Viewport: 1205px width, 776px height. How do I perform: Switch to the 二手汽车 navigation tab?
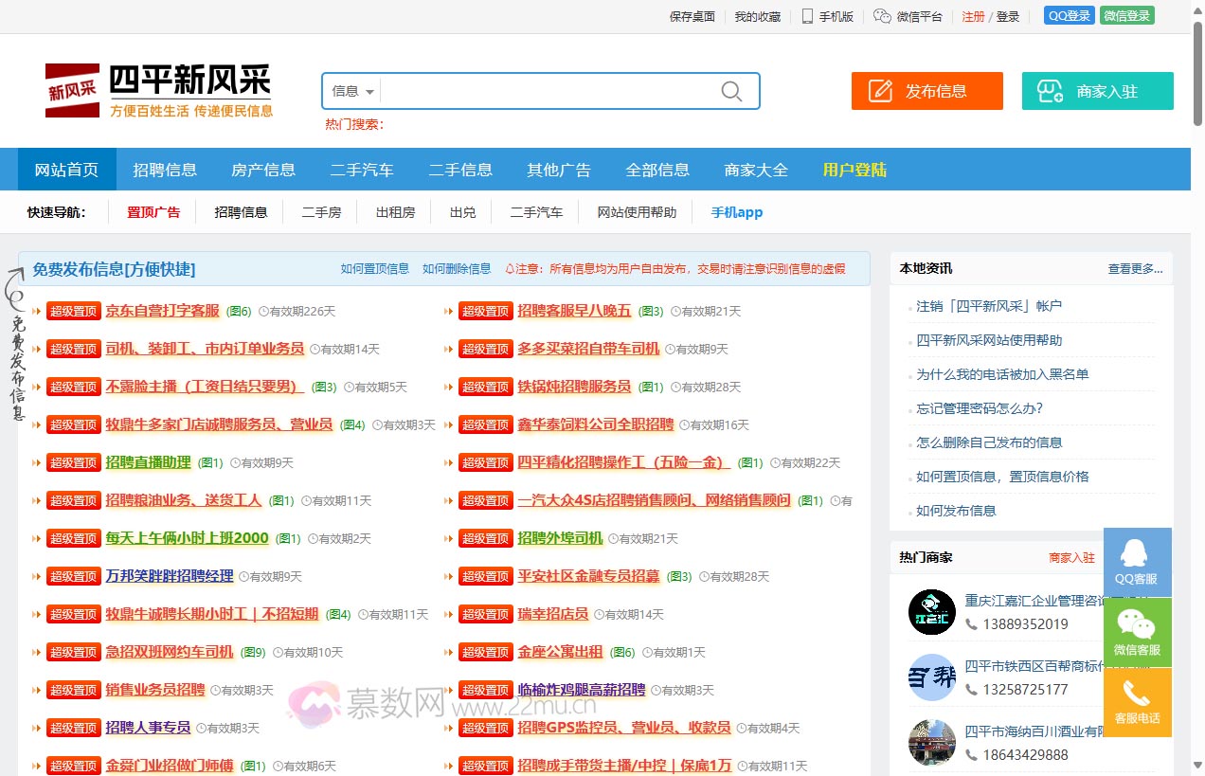tap(362, 171)
